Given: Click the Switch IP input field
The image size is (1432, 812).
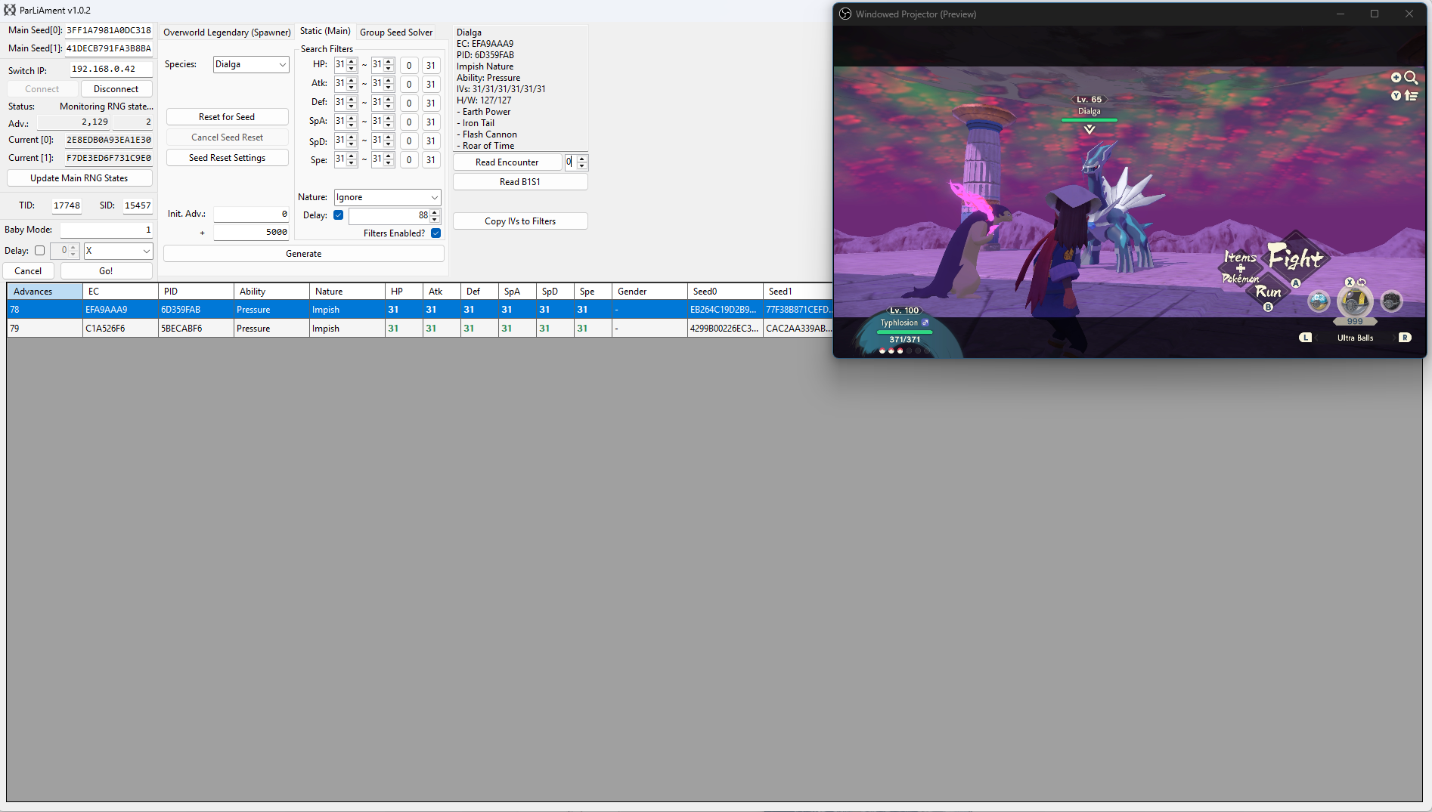Looking at the screenshot, I should click(x=111, y=69).
